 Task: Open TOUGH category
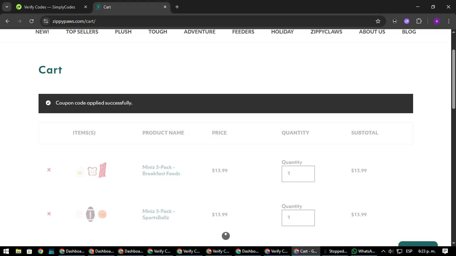157,32
